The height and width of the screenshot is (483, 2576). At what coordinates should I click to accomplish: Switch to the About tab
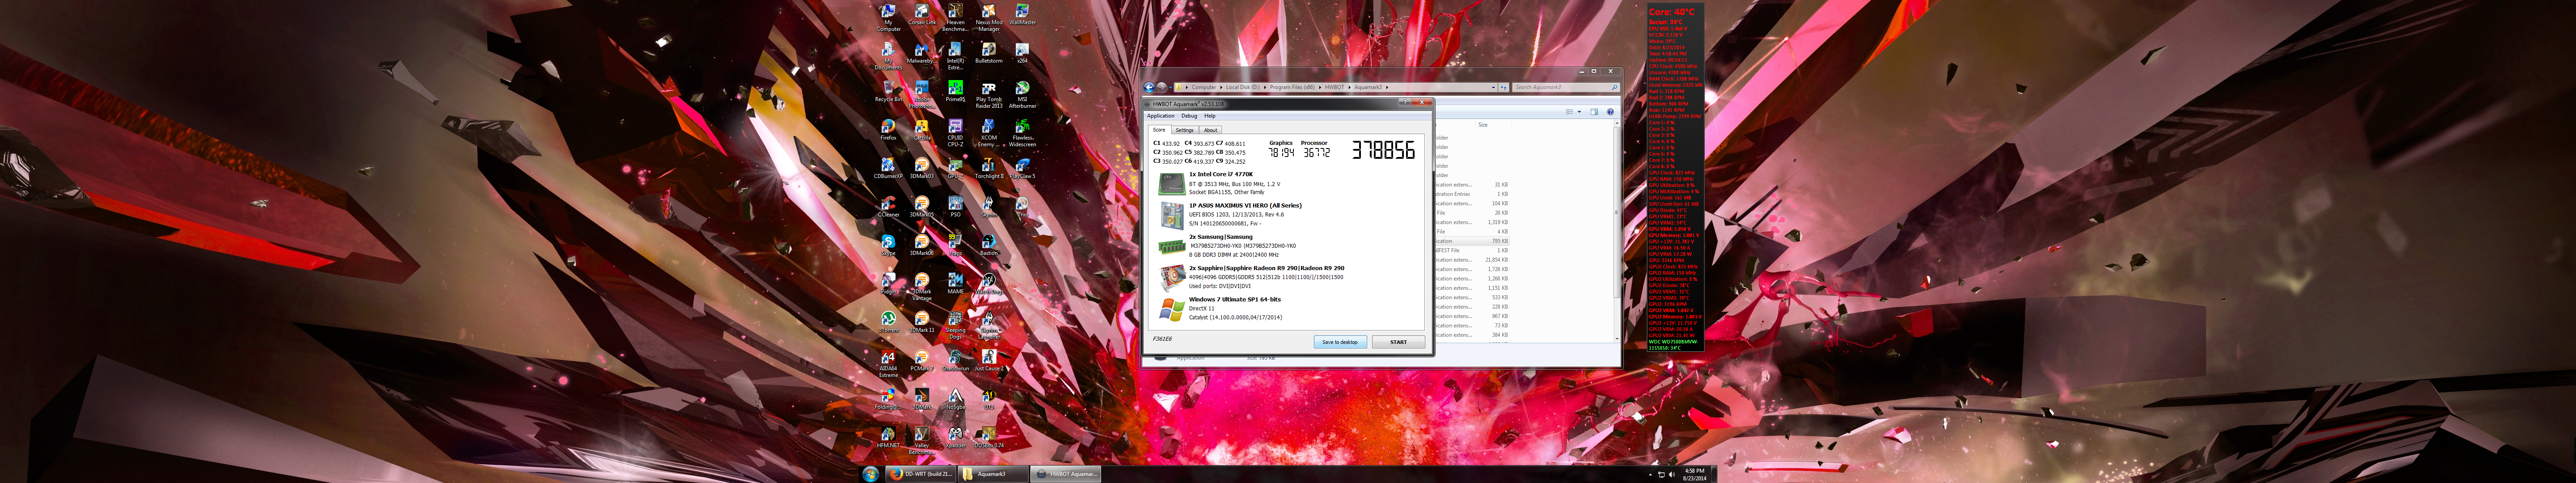[1210, 130]
